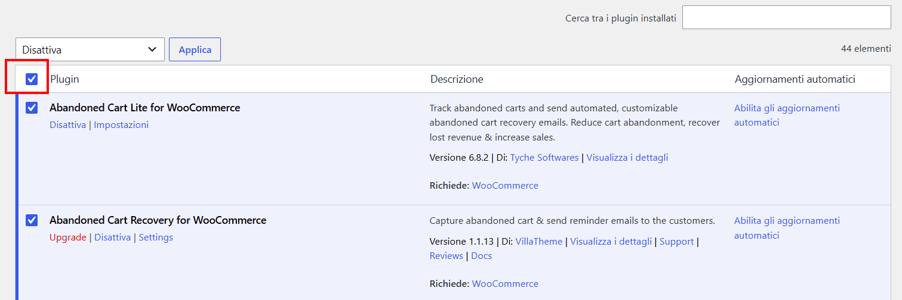Click the 44 elementi count text
Image resolution: width=902 pixels, height=300 pixels.
coord(866,49)
